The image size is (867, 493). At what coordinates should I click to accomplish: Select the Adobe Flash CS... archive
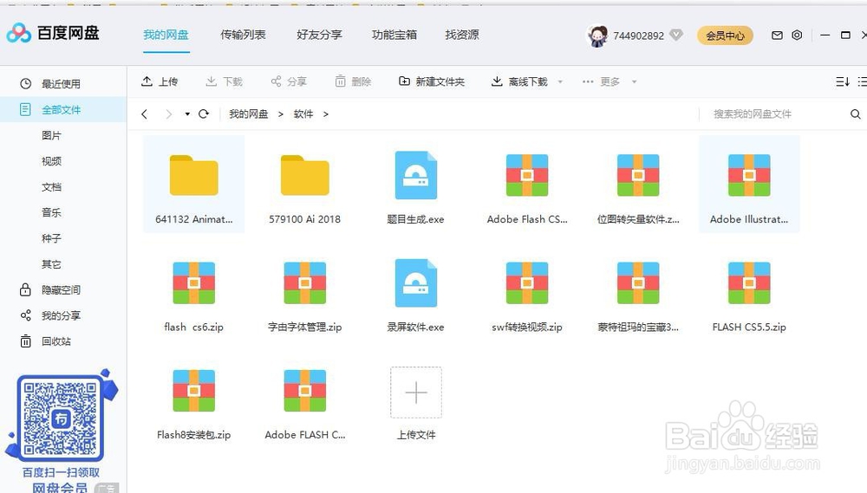tap(527, 175)
